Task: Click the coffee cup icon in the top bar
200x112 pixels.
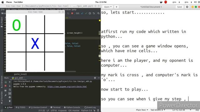Action: click(161, 2)
